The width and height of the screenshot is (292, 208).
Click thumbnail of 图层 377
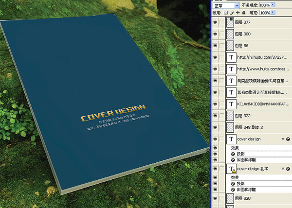pyautogui.click(x=230, y=22)
